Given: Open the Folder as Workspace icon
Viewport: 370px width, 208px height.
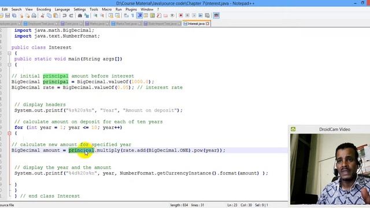Looking at the screenshot, I should (166, 16).
